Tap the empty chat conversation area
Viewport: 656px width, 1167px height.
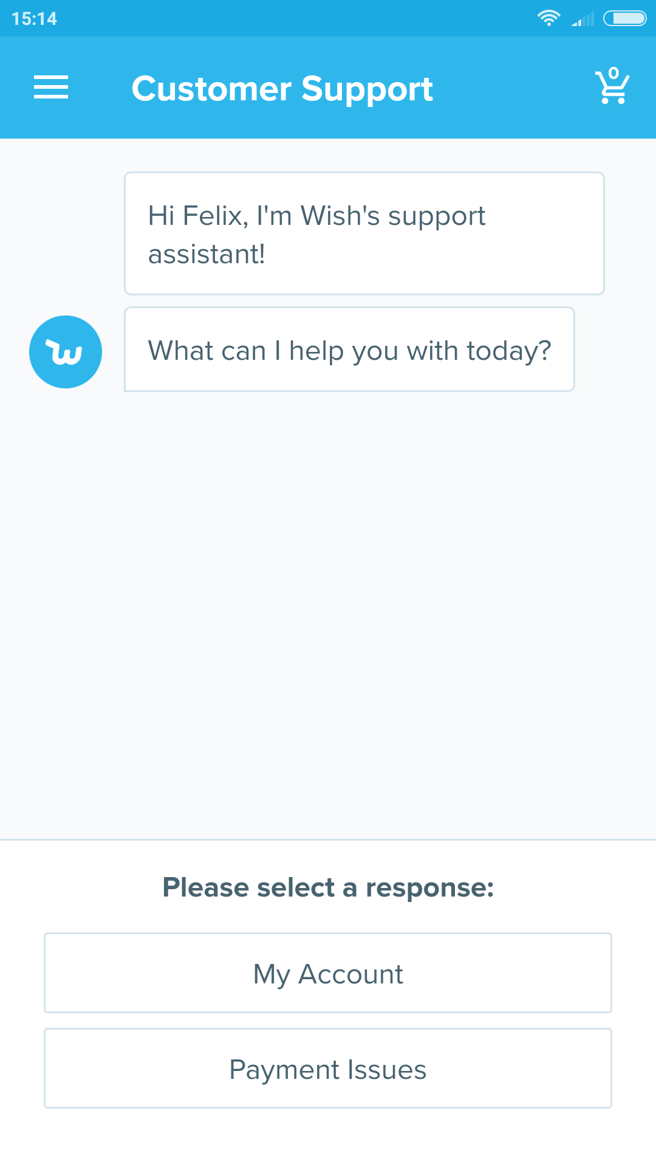[x=328, y=608]
